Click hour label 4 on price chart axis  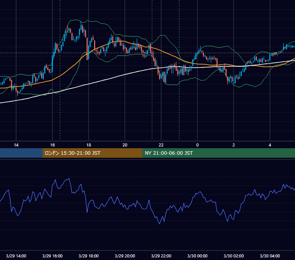point(270,145)
